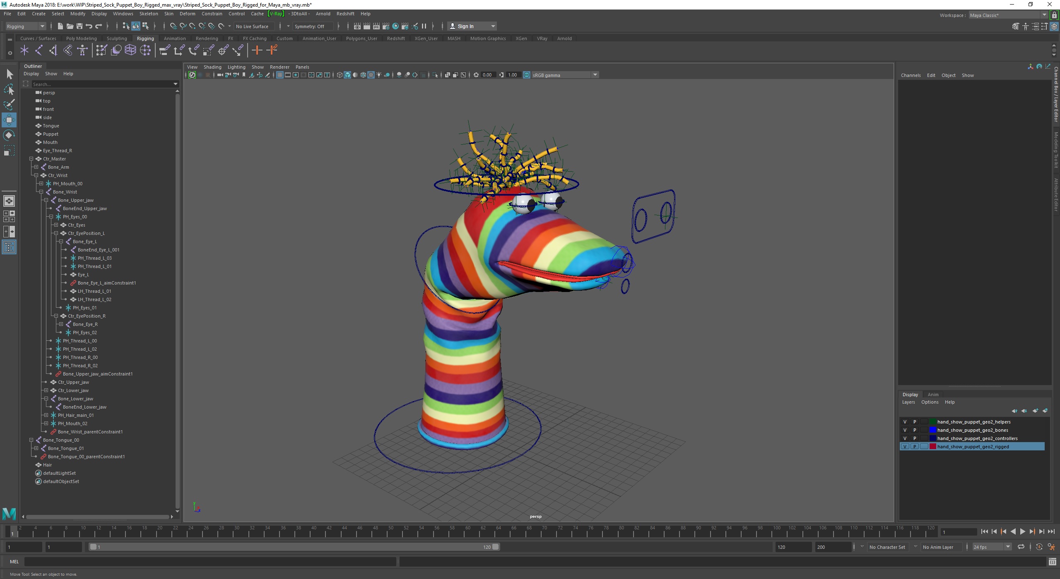Switch to the Poly Modeling shelf tab
The image size is (1060, 579).
81,38
